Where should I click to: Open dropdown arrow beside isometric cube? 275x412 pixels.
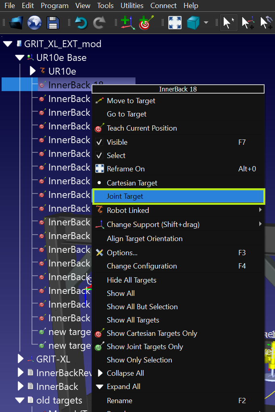point(206,23)
